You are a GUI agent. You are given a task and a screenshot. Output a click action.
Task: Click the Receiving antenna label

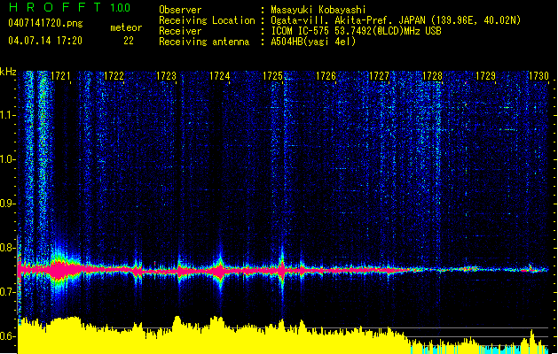click(x=204, y=42)
